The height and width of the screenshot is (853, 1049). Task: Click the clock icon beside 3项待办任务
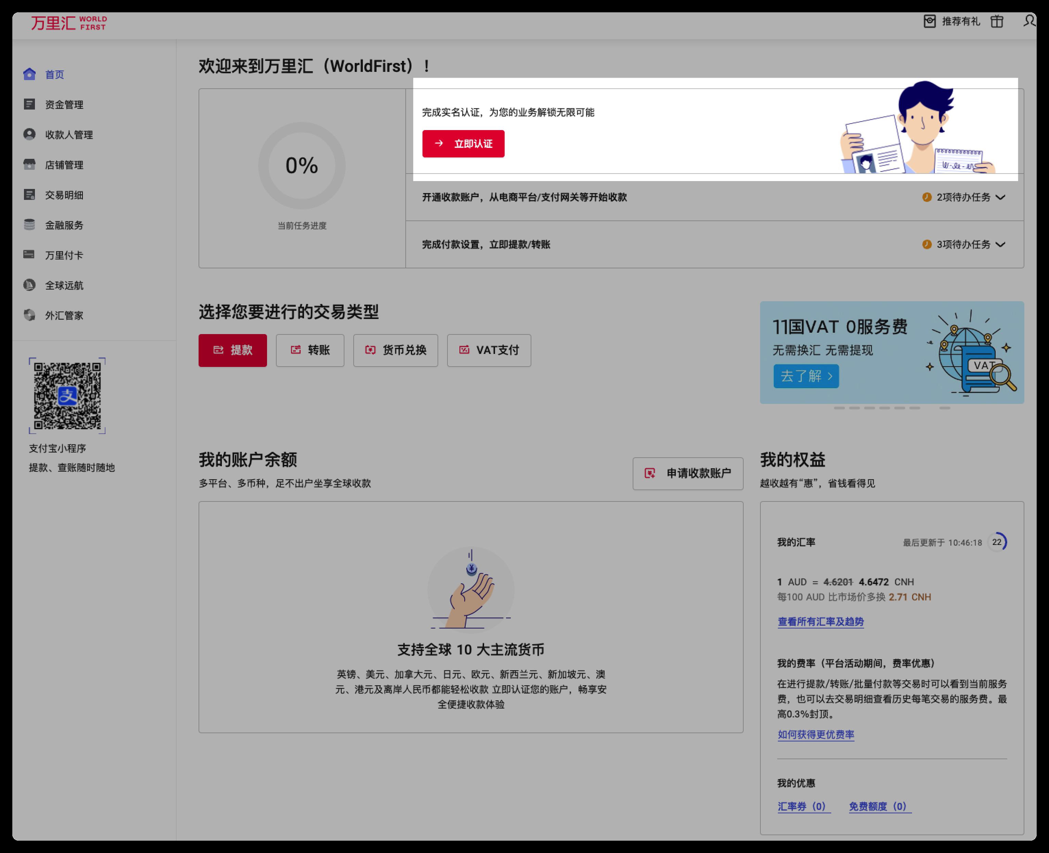pyautogui.click(x=927, y=244)
